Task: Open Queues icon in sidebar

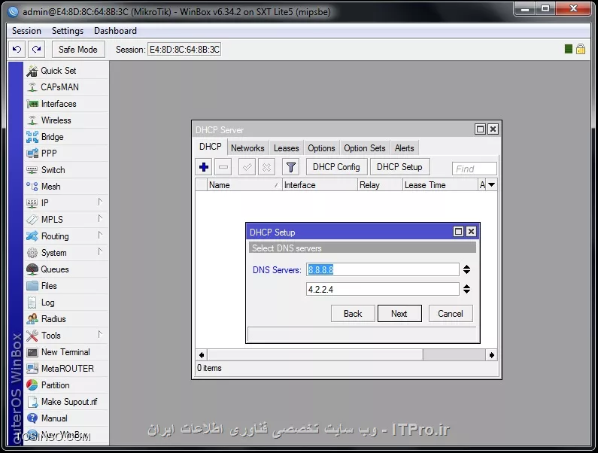Action: click(32, 269)
